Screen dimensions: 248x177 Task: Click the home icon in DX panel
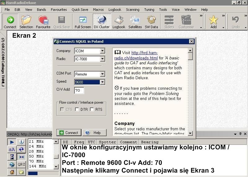click(12, 172)
